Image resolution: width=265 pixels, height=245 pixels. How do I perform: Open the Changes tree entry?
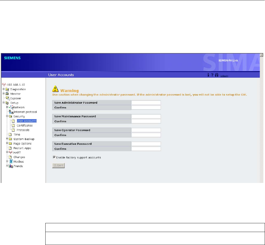tap(19, 157)
